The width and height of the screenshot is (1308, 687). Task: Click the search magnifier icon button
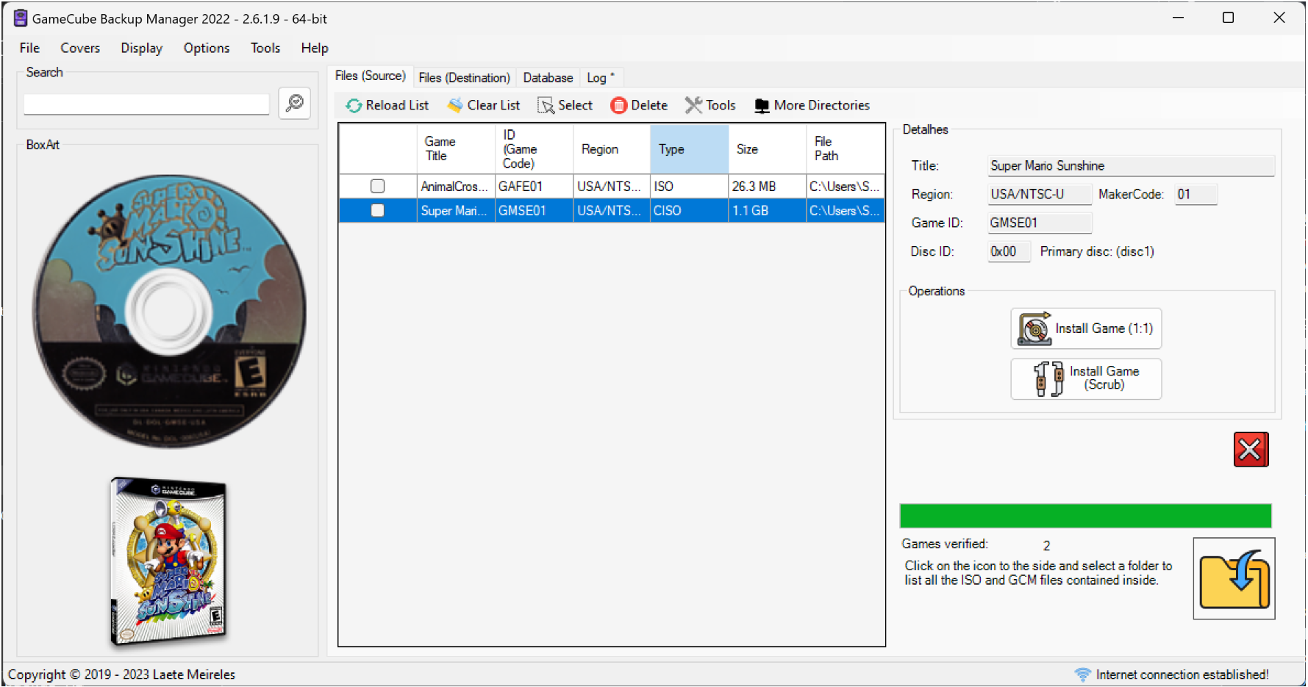[295, 104]
